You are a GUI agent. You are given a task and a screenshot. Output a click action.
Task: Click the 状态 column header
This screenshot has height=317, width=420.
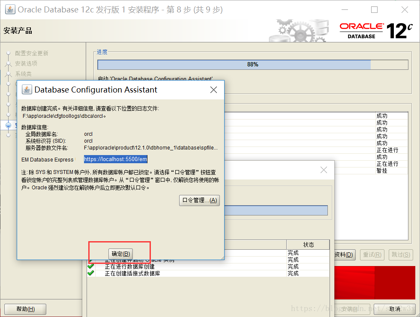[308, 245]
